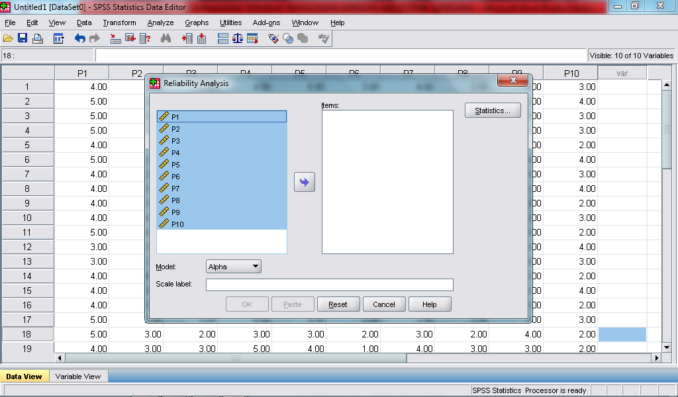Click the Go to case icon

(x=115, y=38)
